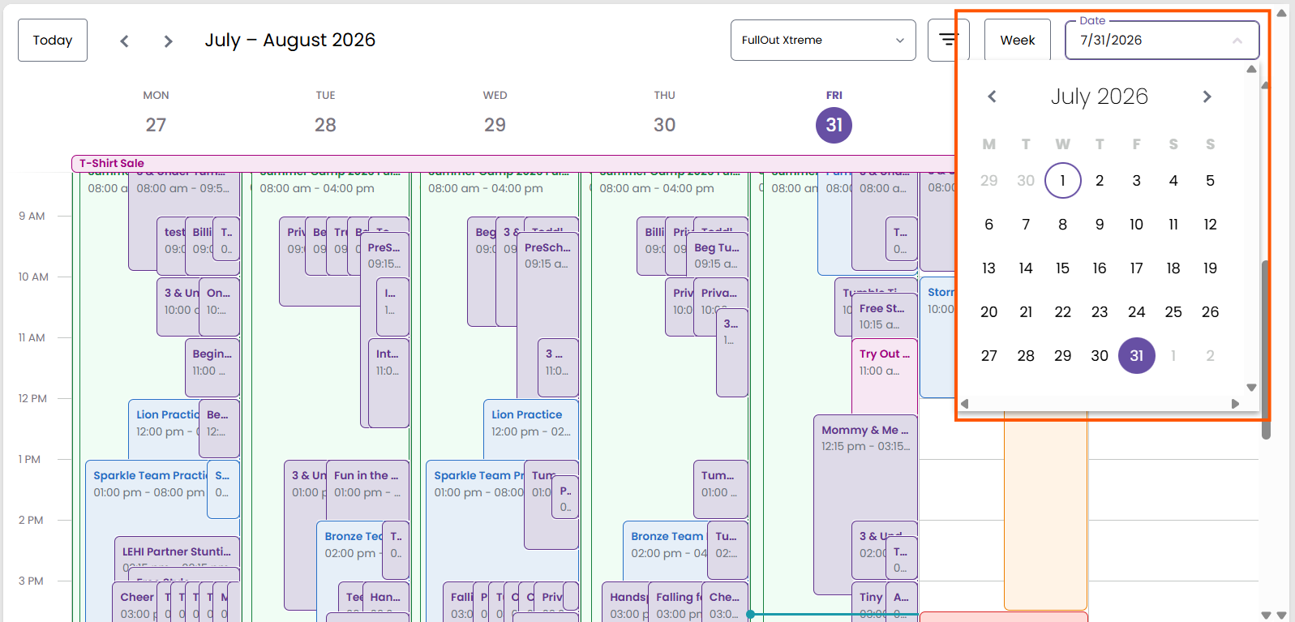The image size is (1295, 622).
Task: Click the Date input 7/31/2026
Action: (1162, 40)
